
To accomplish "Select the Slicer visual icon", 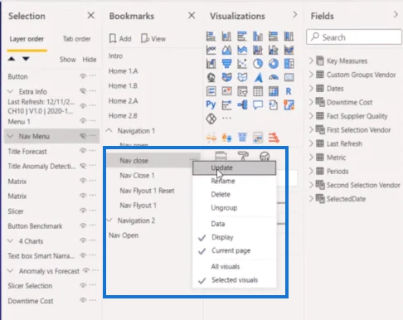I will pyautogui.click(x=242, y=91).
